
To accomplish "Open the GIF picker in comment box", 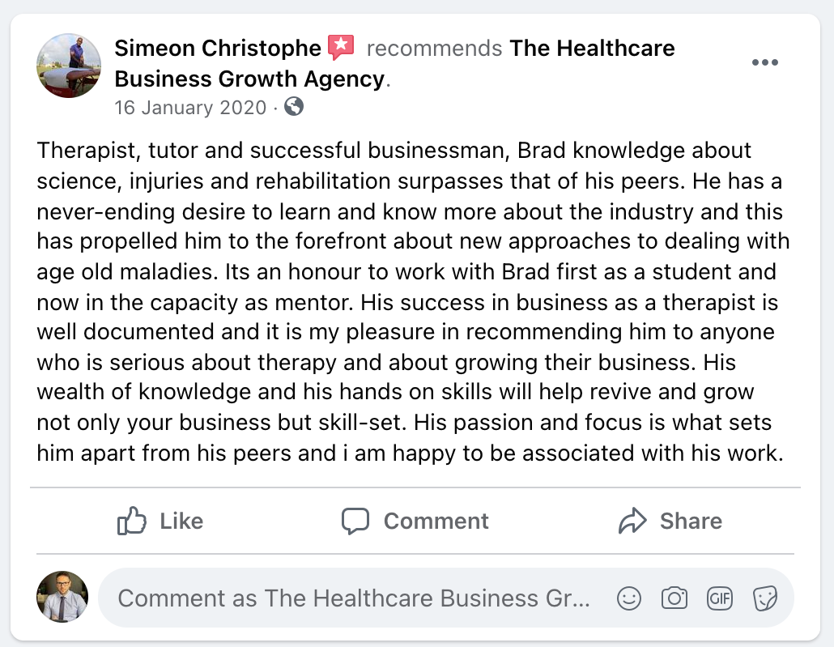I will pos(719,598).
